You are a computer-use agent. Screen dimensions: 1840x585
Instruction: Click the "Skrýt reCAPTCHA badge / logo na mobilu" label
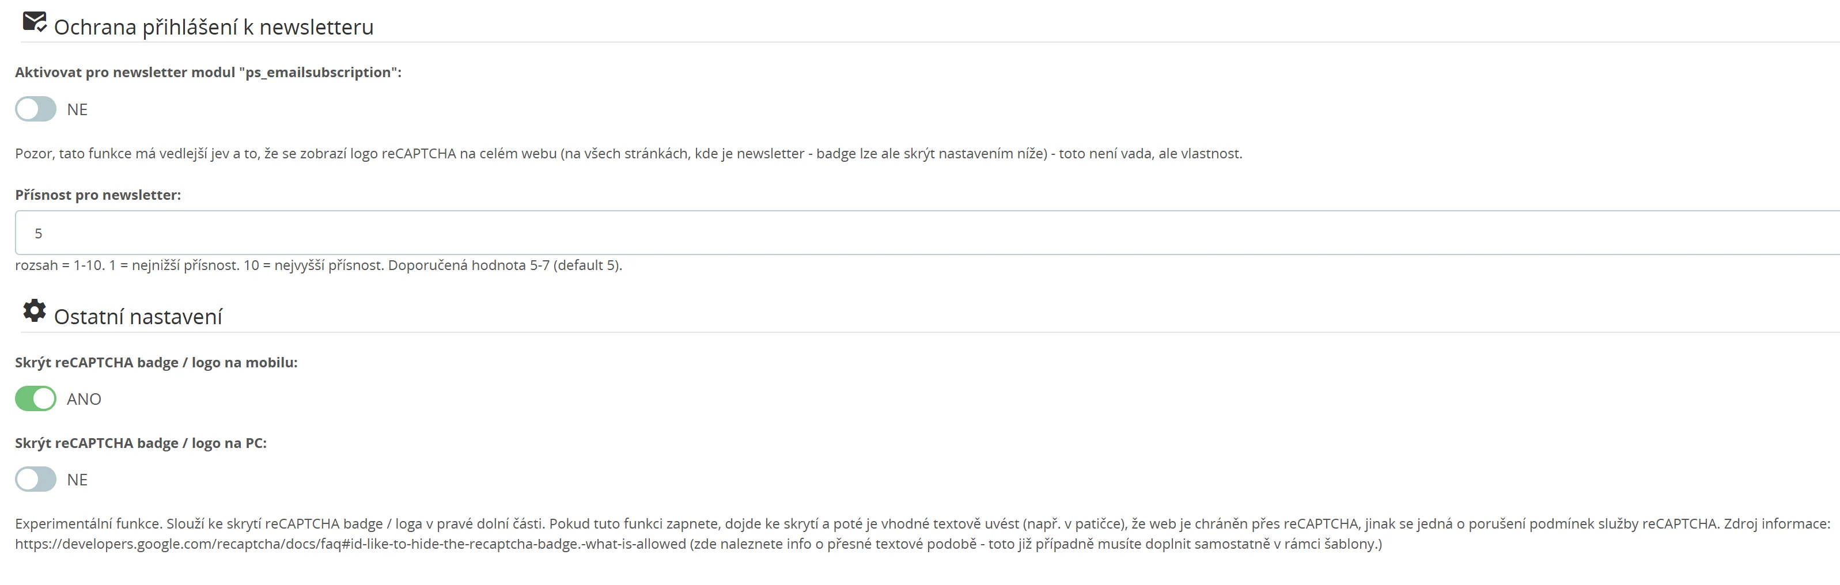click(156, 362)
